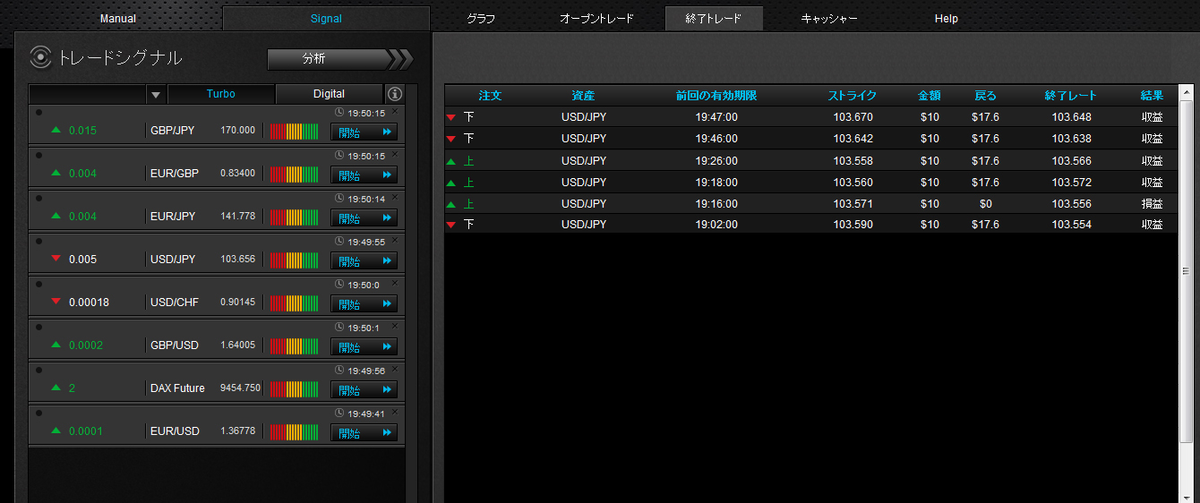Viewport: 1200px width, 503px height.
Task: Switch signals to Turbo mode
Action: click(x=221, y=94)
